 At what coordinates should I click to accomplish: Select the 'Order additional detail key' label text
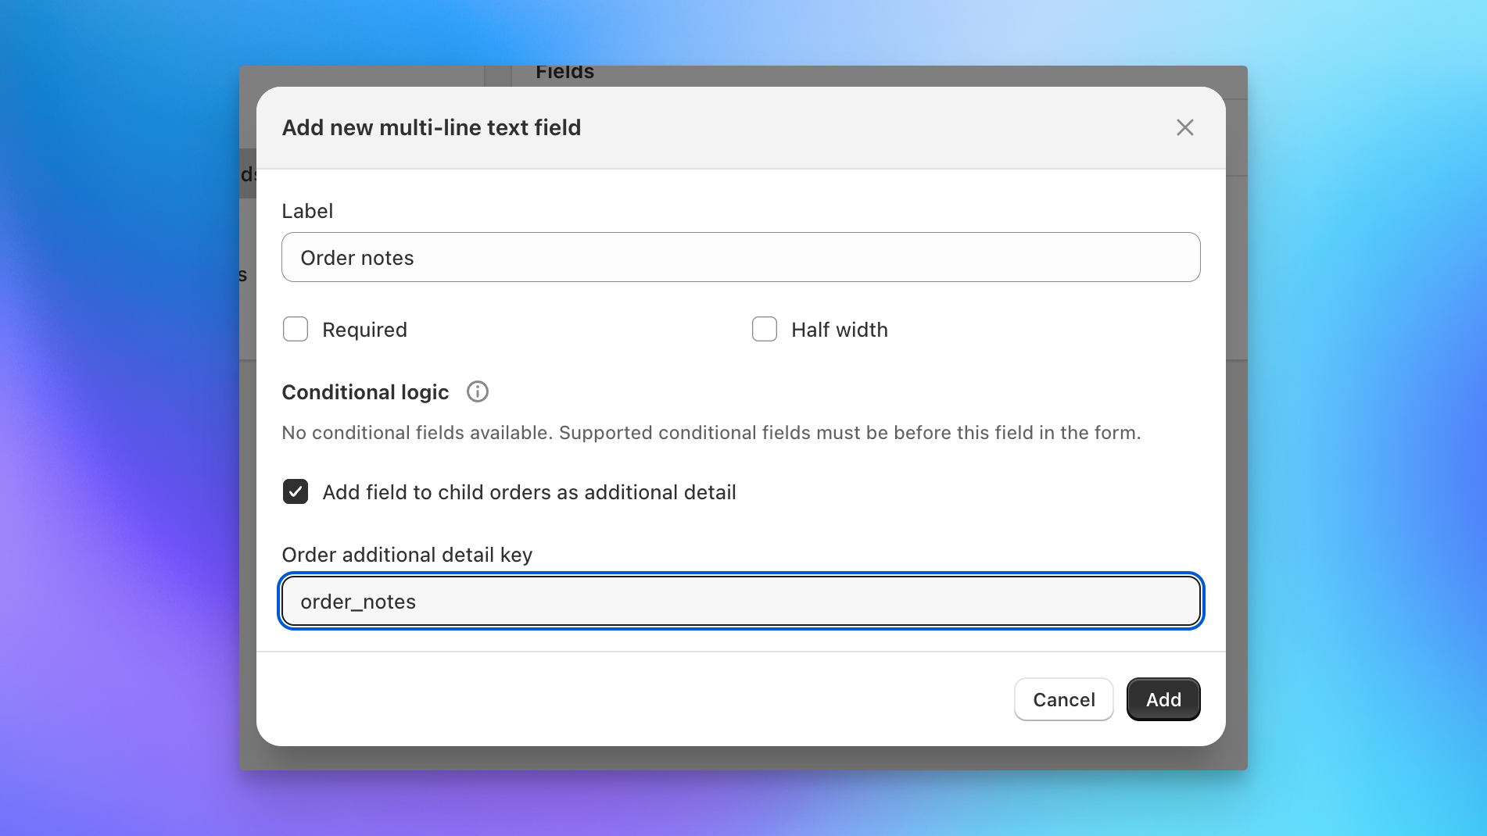pos(407,554)
